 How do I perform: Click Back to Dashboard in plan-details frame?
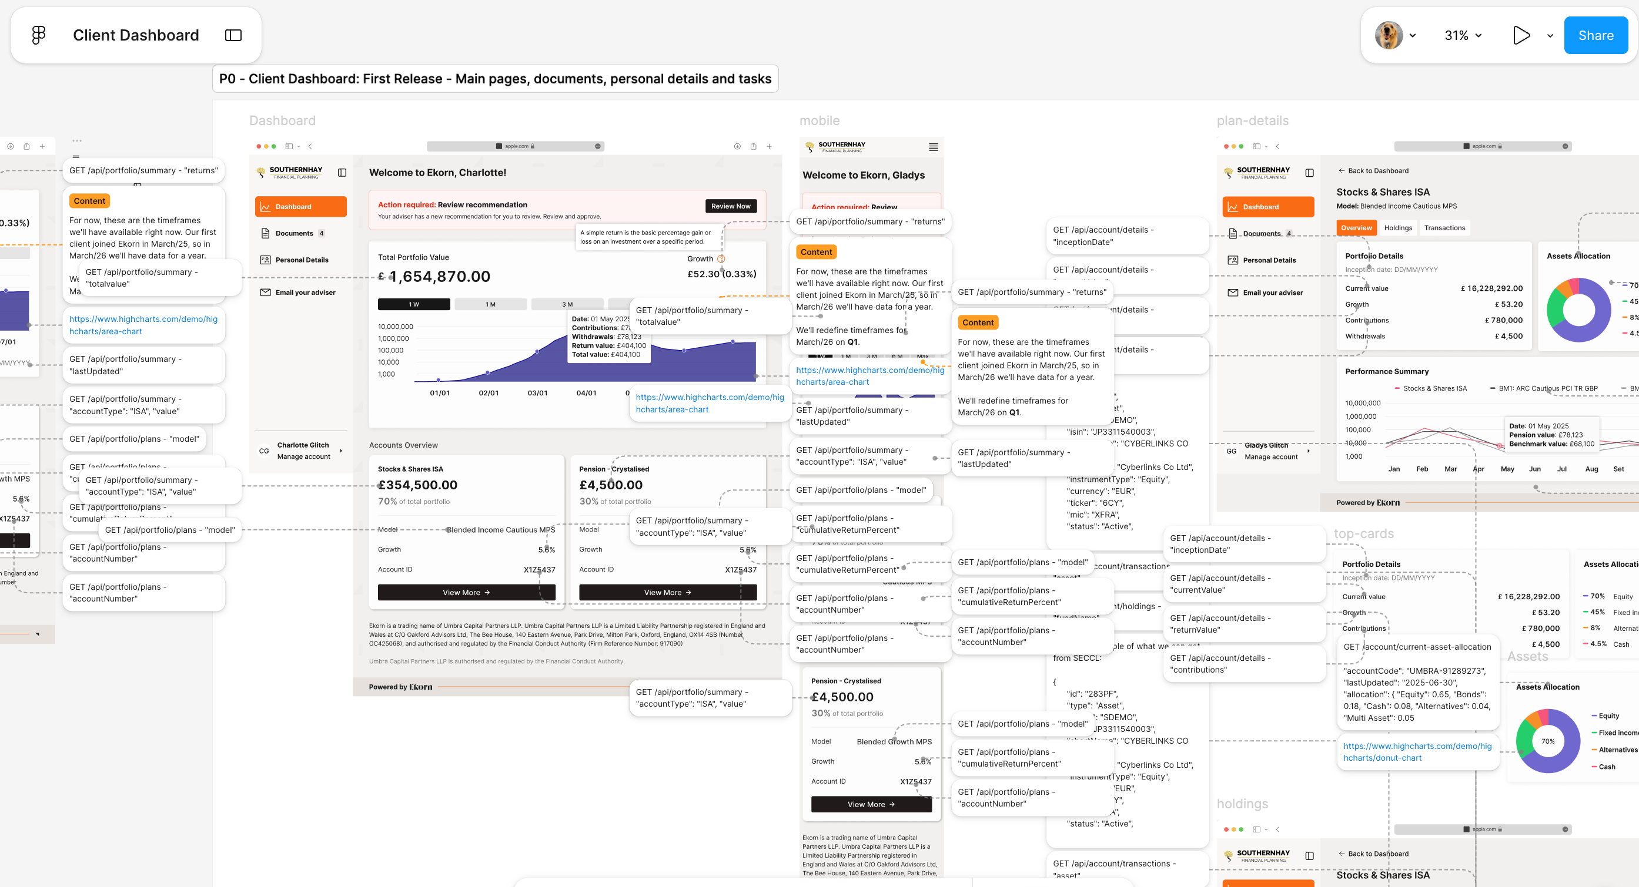1373,171
